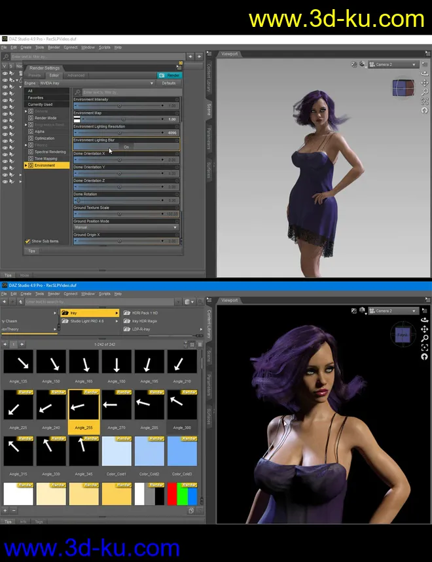Viewport: 432px width, 562px height.
Task: Expand the Studio Light PRO 4.6 folder arrow
Action: 117,321
